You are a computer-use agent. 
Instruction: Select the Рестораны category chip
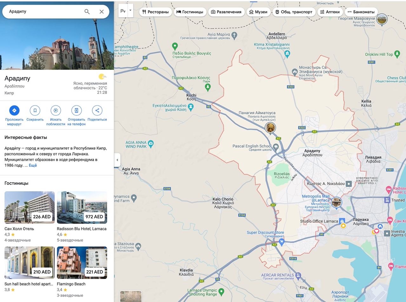(155, 12)
